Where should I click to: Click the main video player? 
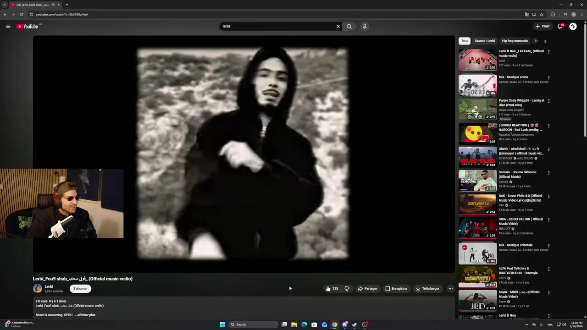244,154
